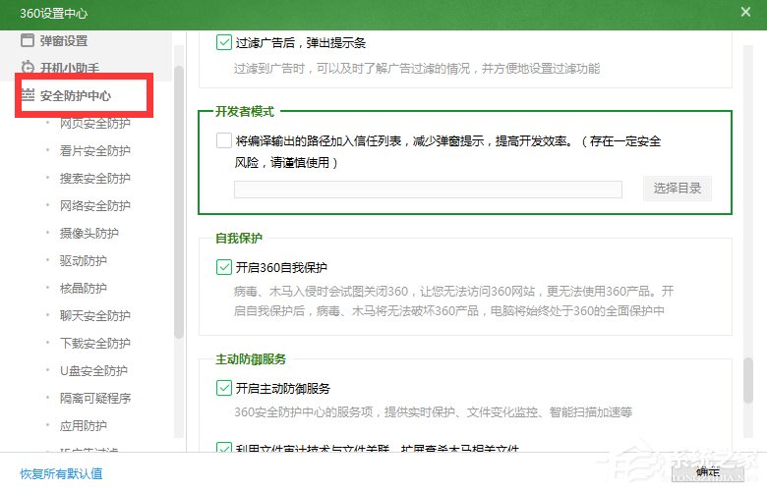767x491 pixels.
Task: Go to U盘安全防护 settings
Action: pos(93,371)
